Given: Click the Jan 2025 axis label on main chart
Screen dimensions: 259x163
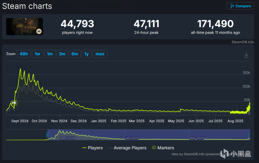Looking at the screenshot, I should point(99,121).
